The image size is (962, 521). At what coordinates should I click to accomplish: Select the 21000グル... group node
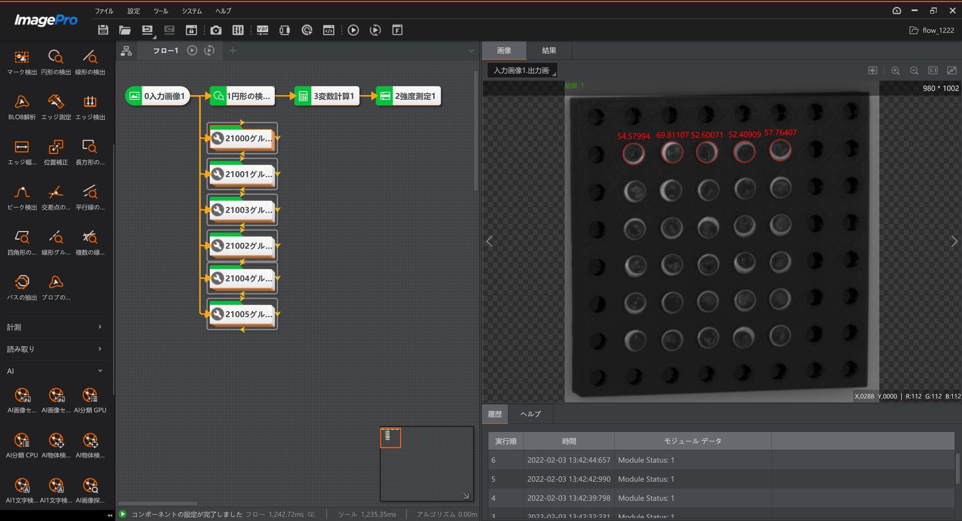(x=242, y=139)
